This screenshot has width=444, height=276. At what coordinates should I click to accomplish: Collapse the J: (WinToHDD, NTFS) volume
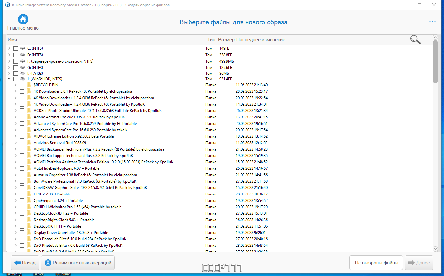pos(9,79)
